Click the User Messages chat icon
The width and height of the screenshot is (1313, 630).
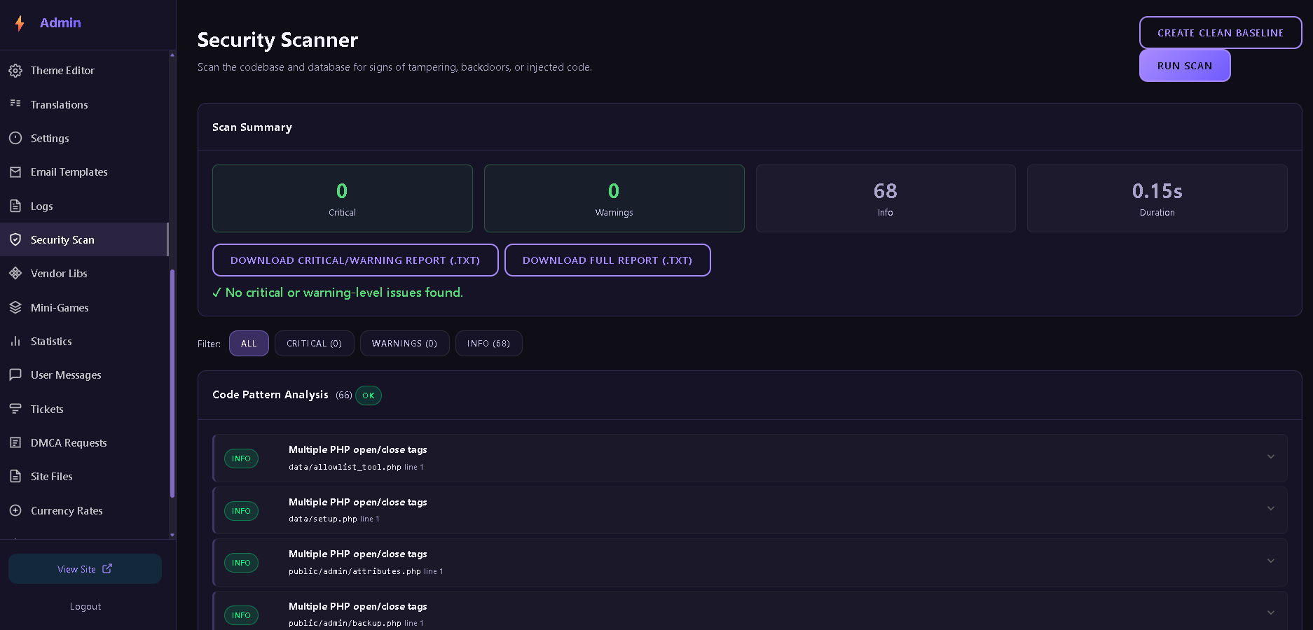click(x=15, y=375)
